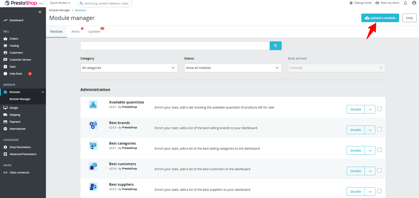The width and height of the screenshot is (419, 198).
Task: Collapse sidebar with double-chevron icon
Action: click(40, 12)
